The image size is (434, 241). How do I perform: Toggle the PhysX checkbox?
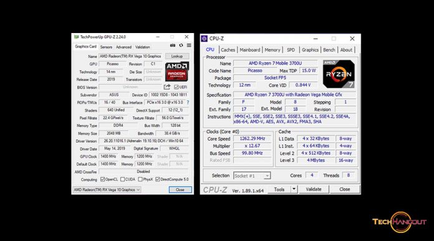coord(140,179)
